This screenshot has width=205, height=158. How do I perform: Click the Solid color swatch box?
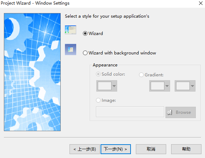click(104, 86)
